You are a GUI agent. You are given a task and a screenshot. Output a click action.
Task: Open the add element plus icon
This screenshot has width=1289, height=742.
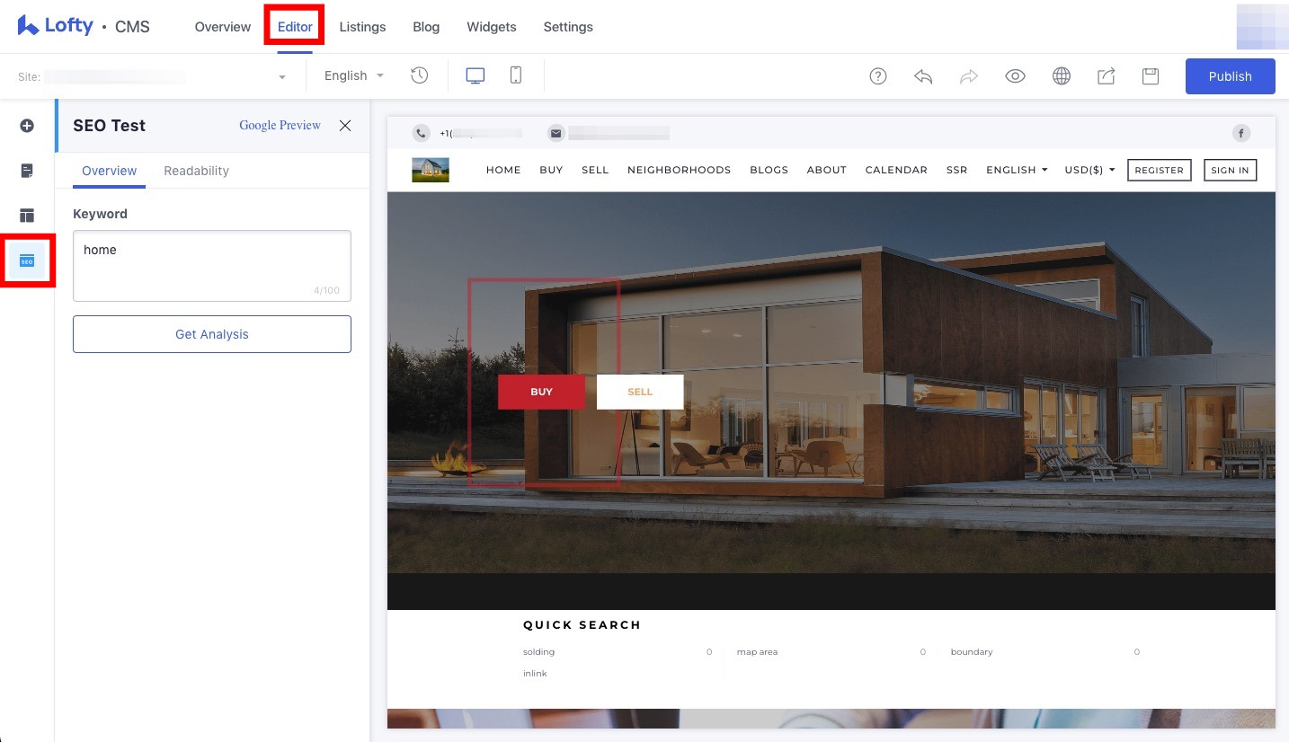tap(27, 126)
